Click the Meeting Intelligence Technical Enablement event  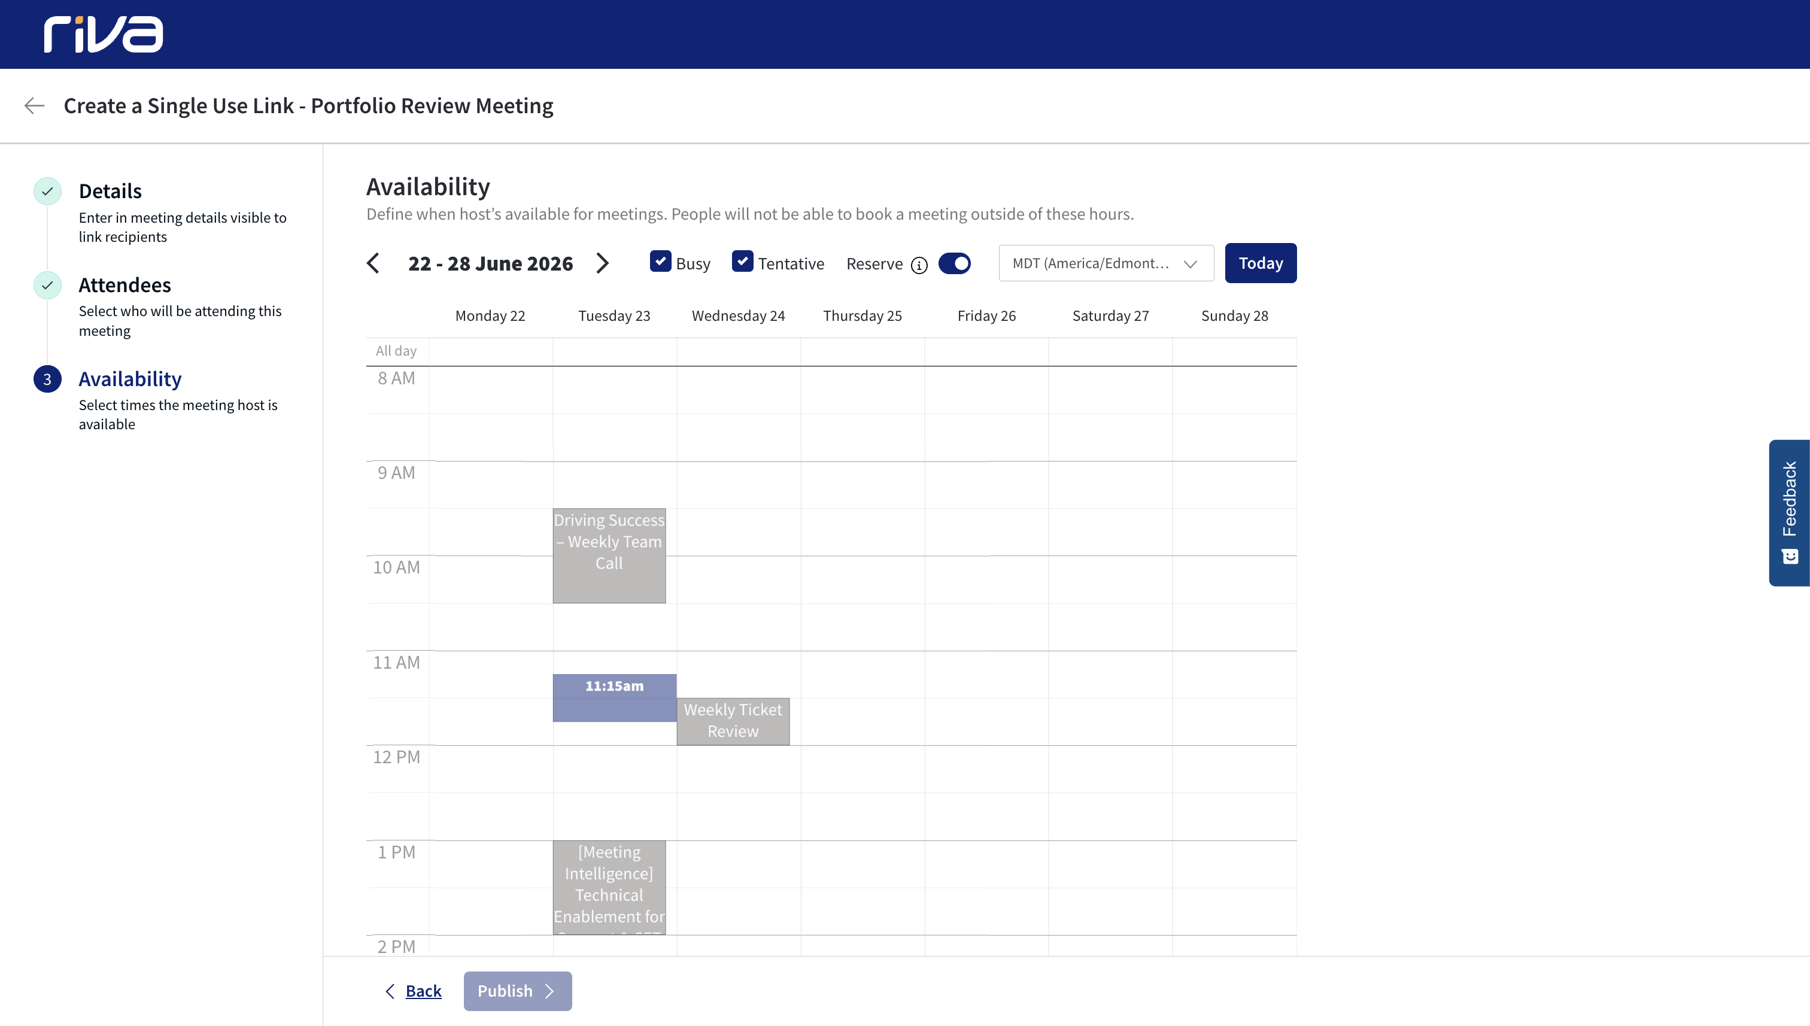[x=609, y=887]
